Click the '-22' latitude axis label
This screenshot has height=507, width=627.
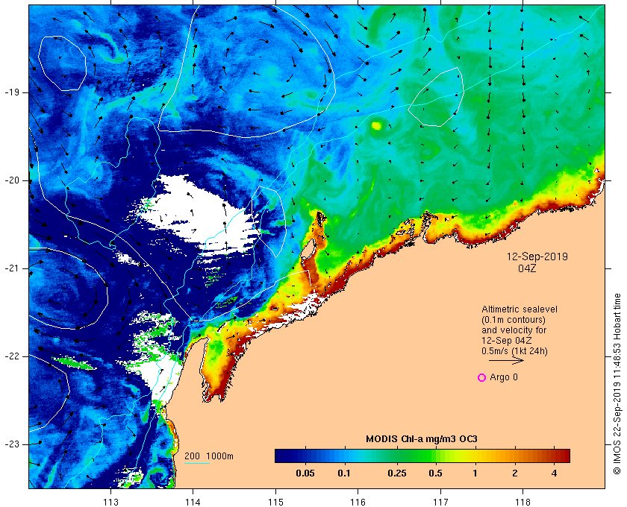pyautogui.click(x=12, y=356)
